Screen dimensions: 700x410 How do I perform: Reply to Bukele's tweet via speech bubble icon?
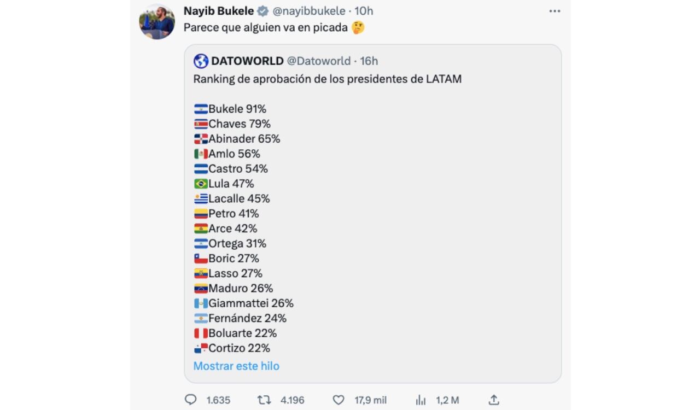point(190,400)
